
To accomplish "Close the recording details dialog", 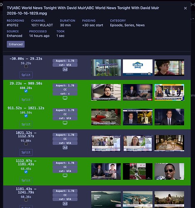I will (185, 8).
